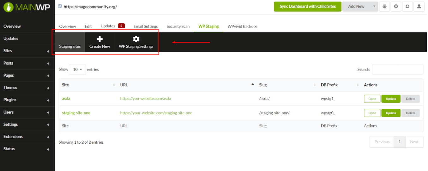
Task: Select page 1 in pagination
Action: click(400, 142)
